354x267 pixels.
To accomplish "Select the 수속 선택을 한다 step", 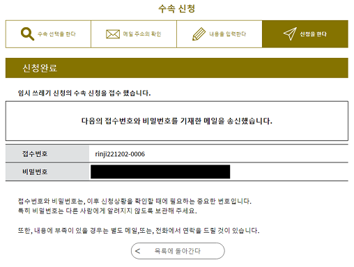I will coord(48,34).
